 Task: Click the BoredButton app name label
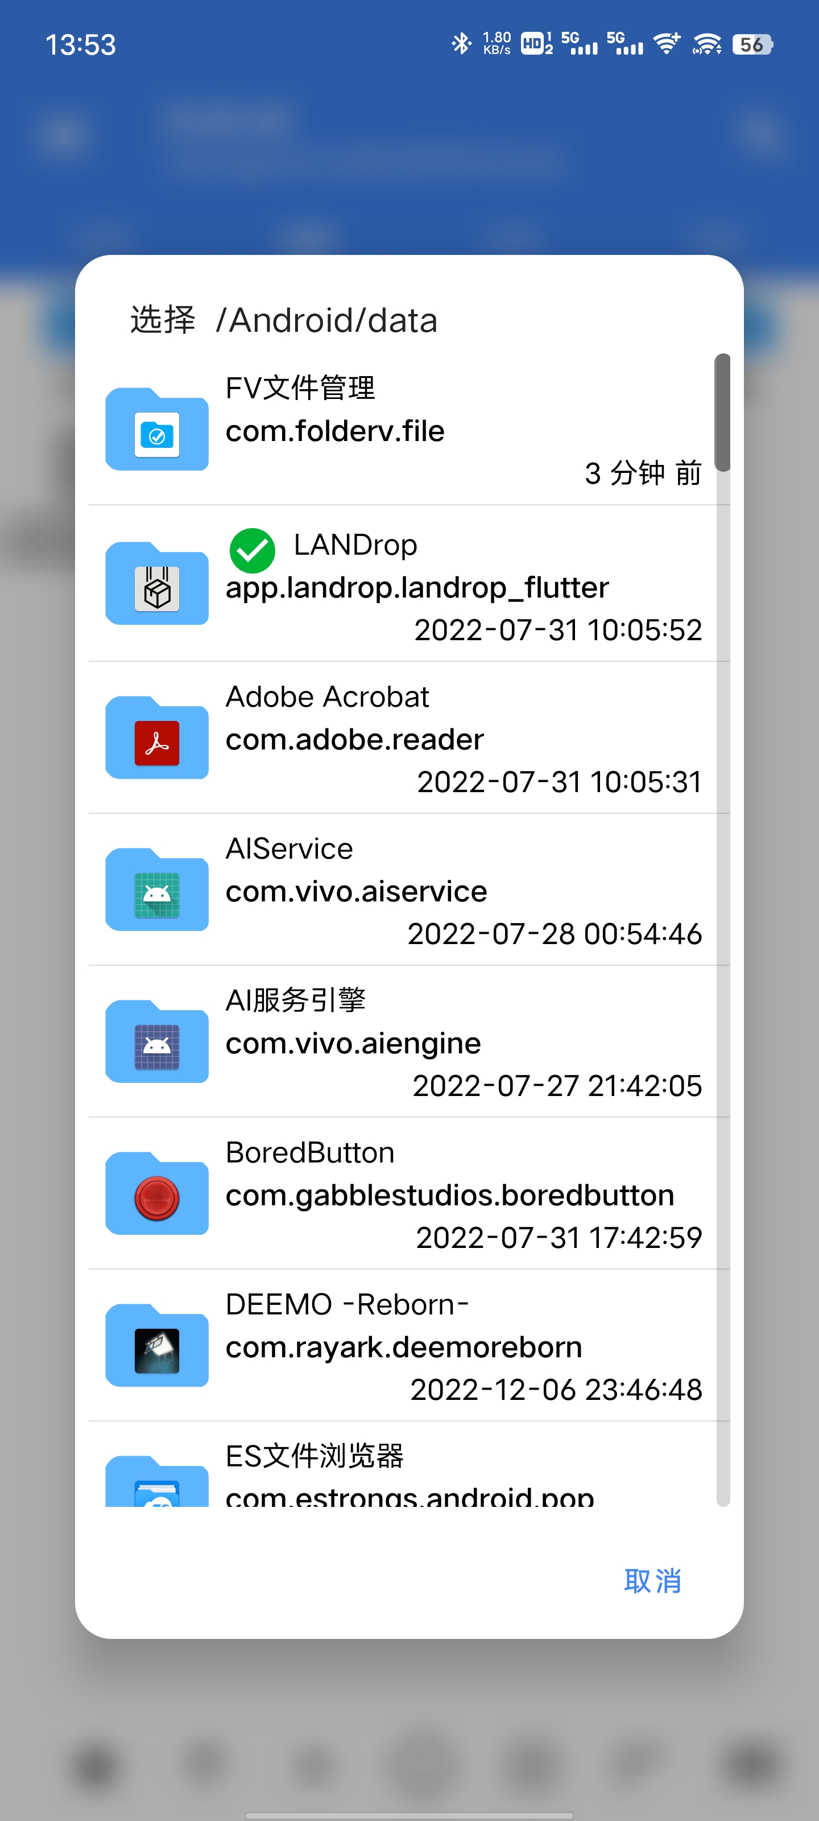pyautogui.click(x=310, y=1153)
